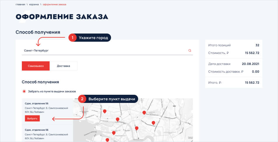Click the rightmost pin on the map
This screenshot has width=278, height=142.
click(153, 123)
